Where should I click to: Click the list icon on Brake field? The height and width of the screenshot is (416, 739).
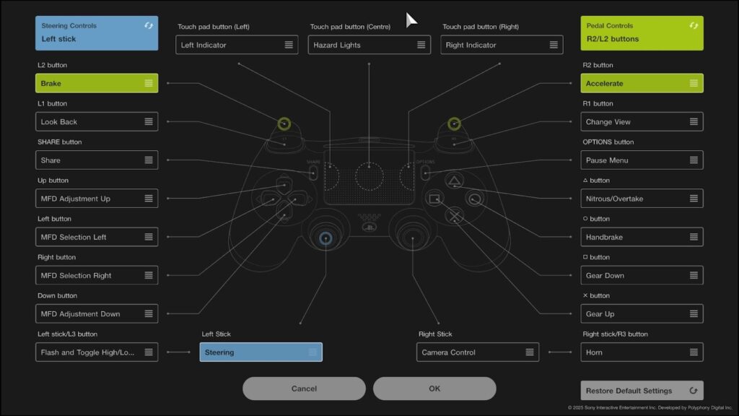coord(149,83)
